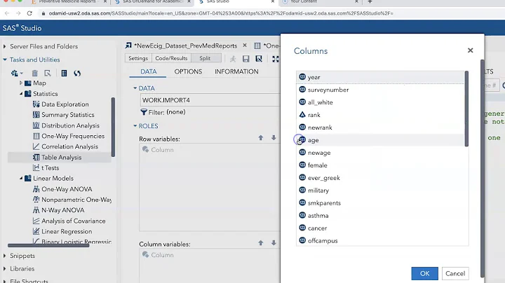Screen dimensions: 505x283
Task: Select the newage column in list
Action: [x=380, y=153]
